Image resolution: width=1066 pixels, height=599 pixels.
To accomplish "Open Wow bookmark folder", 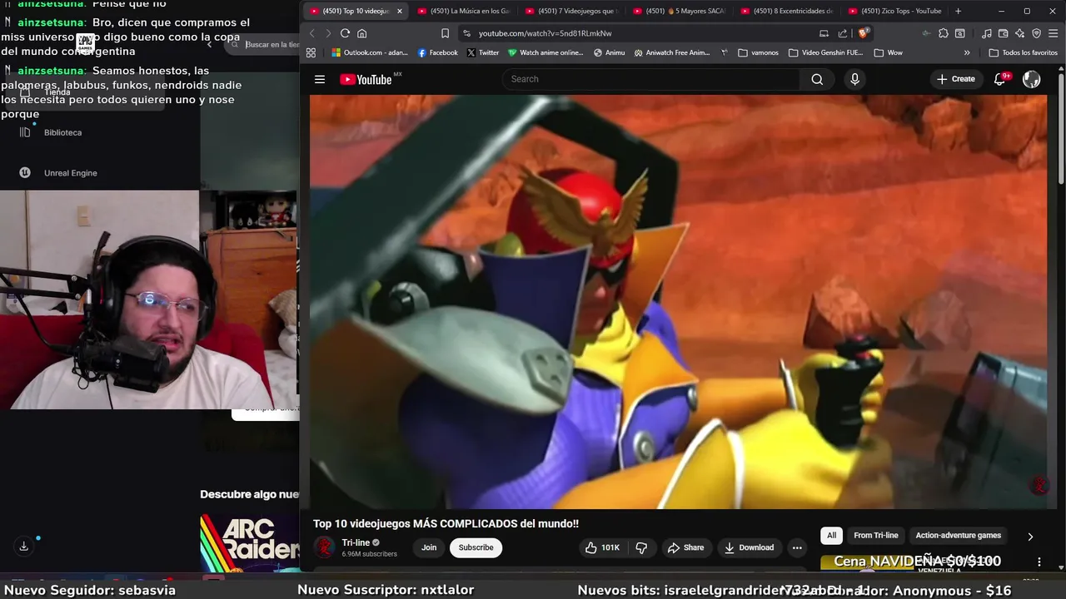I will tap(888, 52).
